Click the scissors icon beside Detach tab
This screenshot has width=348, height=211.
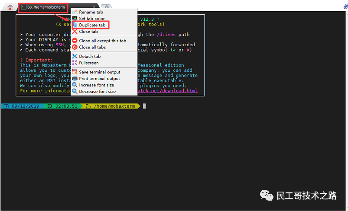(75, 56)
